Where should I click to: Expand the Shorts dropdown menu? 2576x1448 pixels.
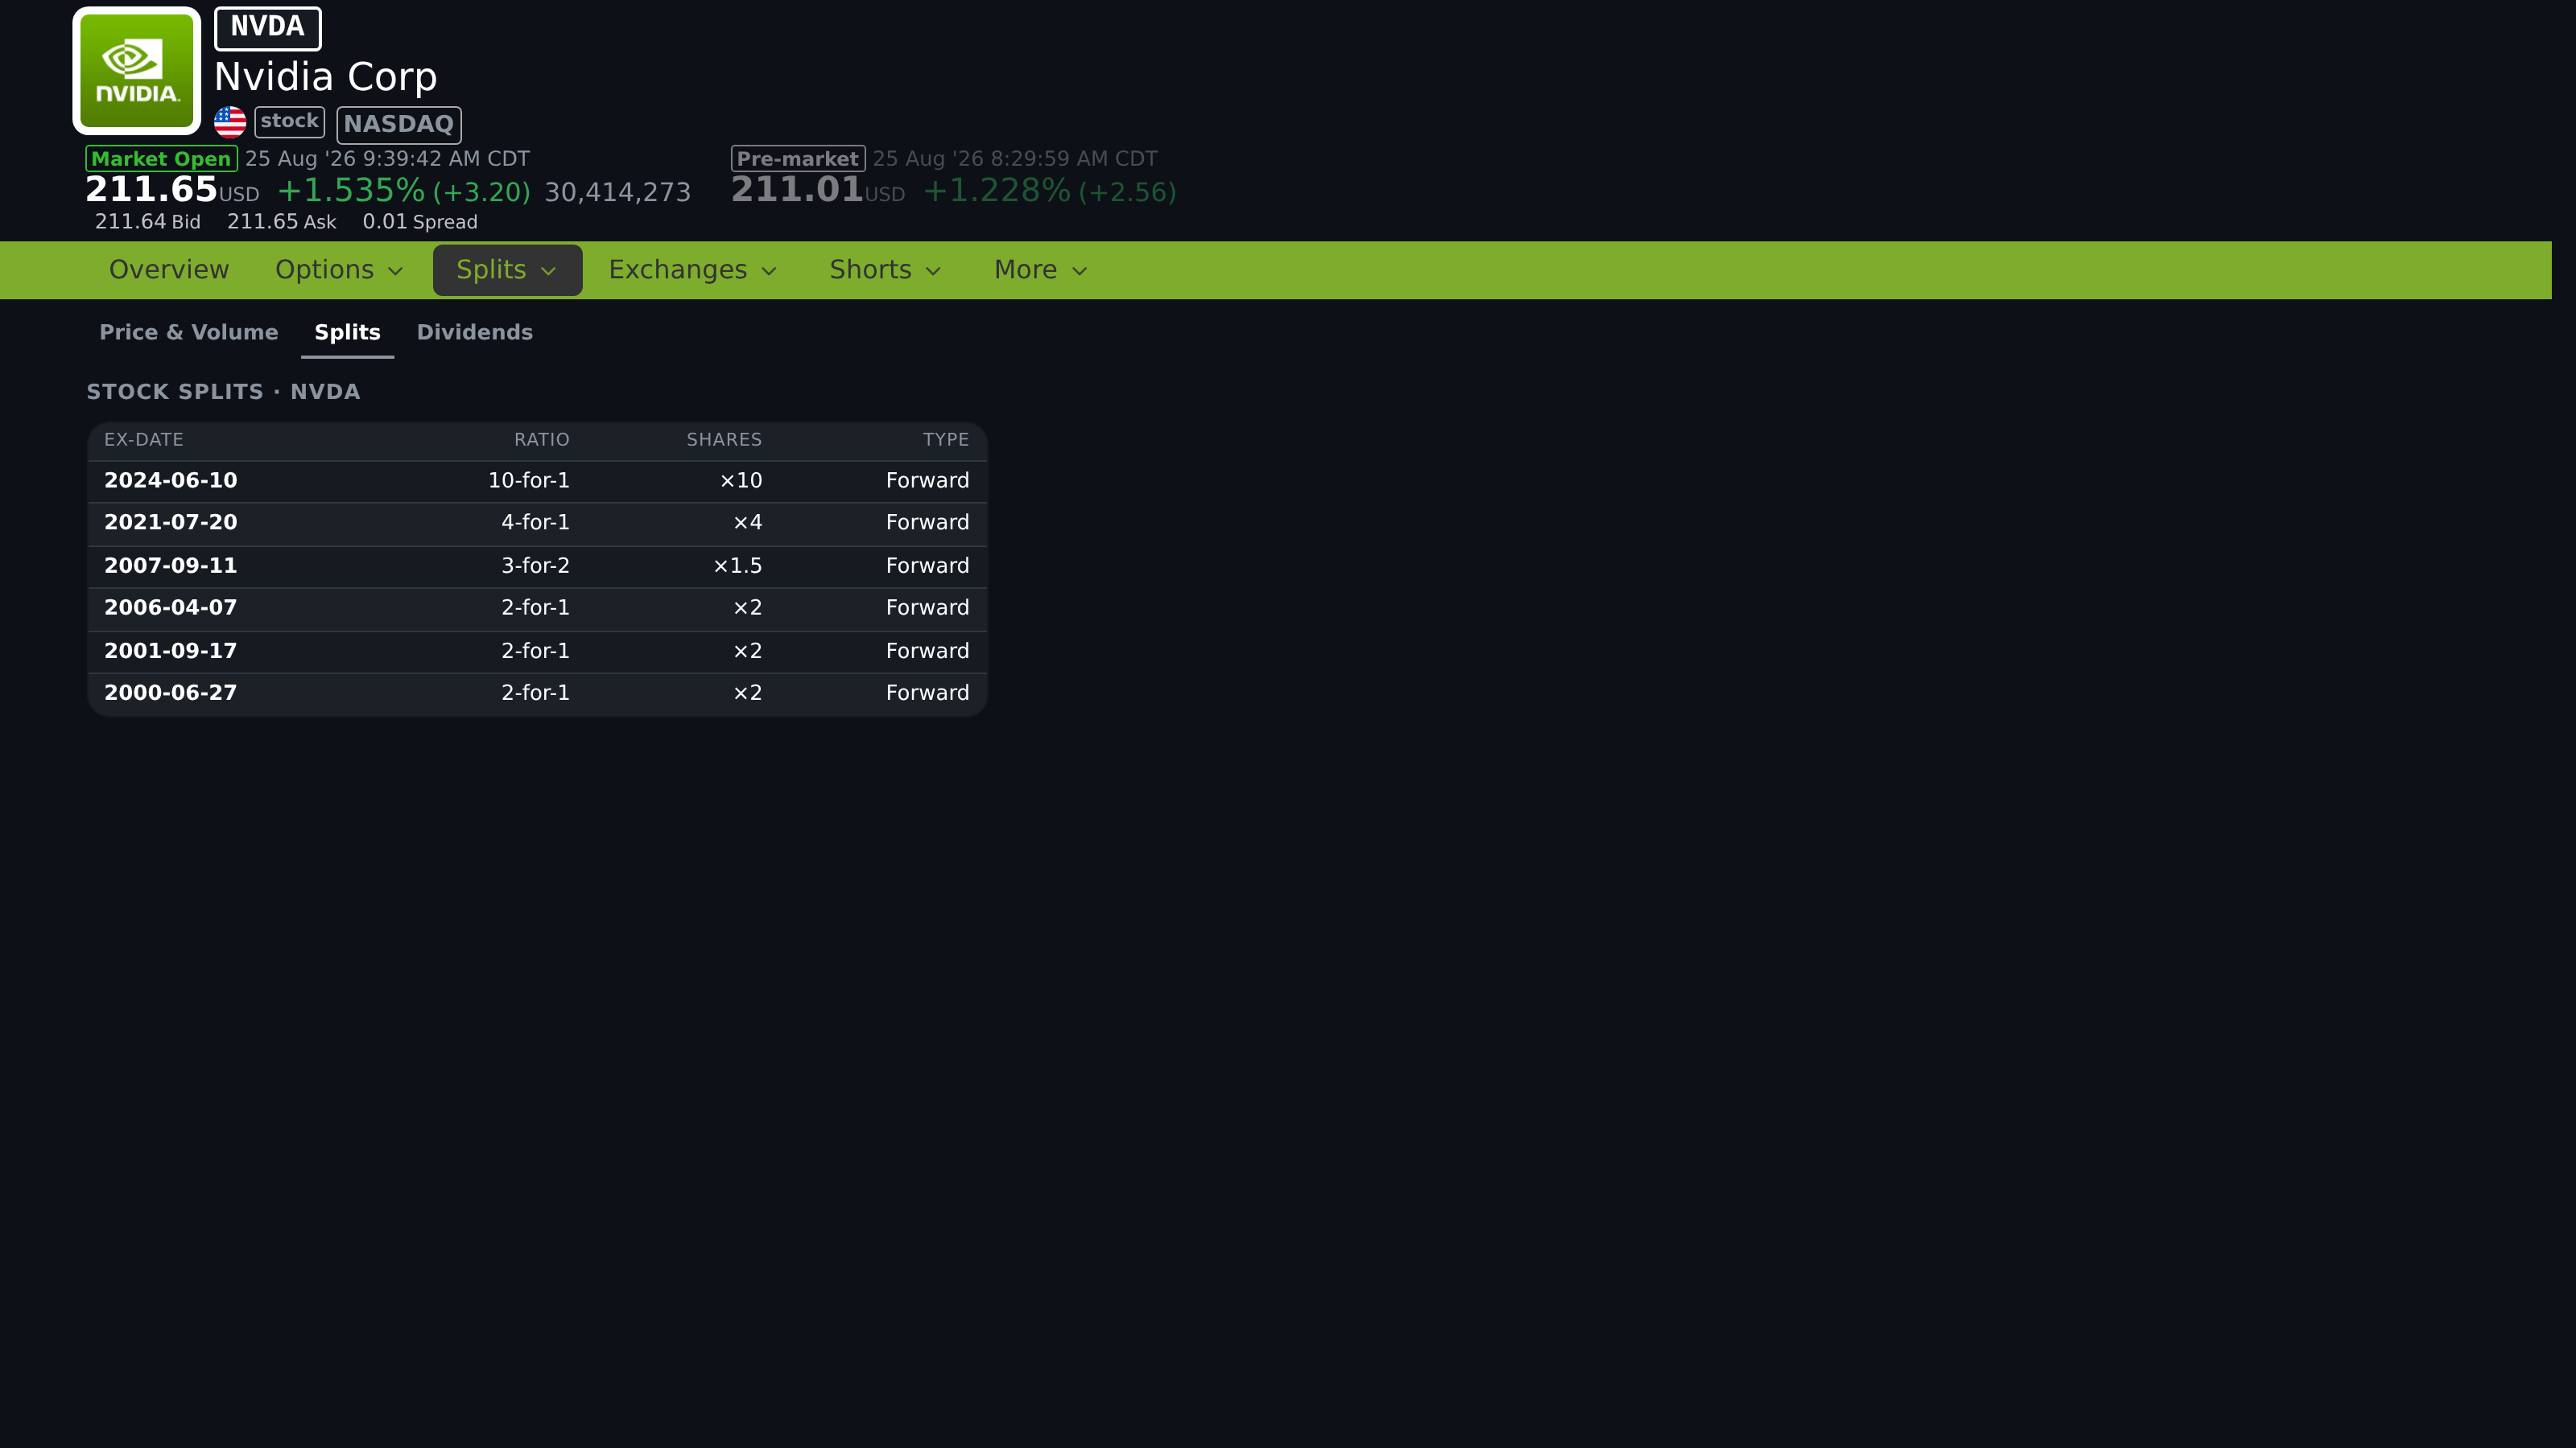coord(886,269)
